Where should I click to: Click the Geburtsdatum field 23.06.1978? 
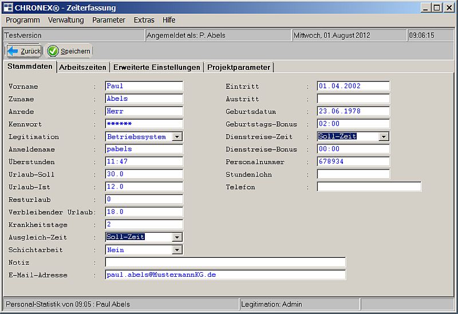pos(353,111)
